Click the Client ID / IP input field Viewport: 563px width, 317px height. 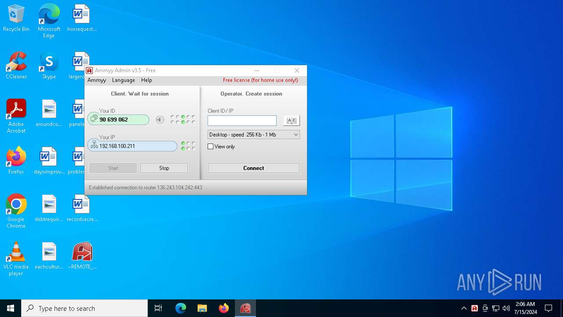click(242, 120)
